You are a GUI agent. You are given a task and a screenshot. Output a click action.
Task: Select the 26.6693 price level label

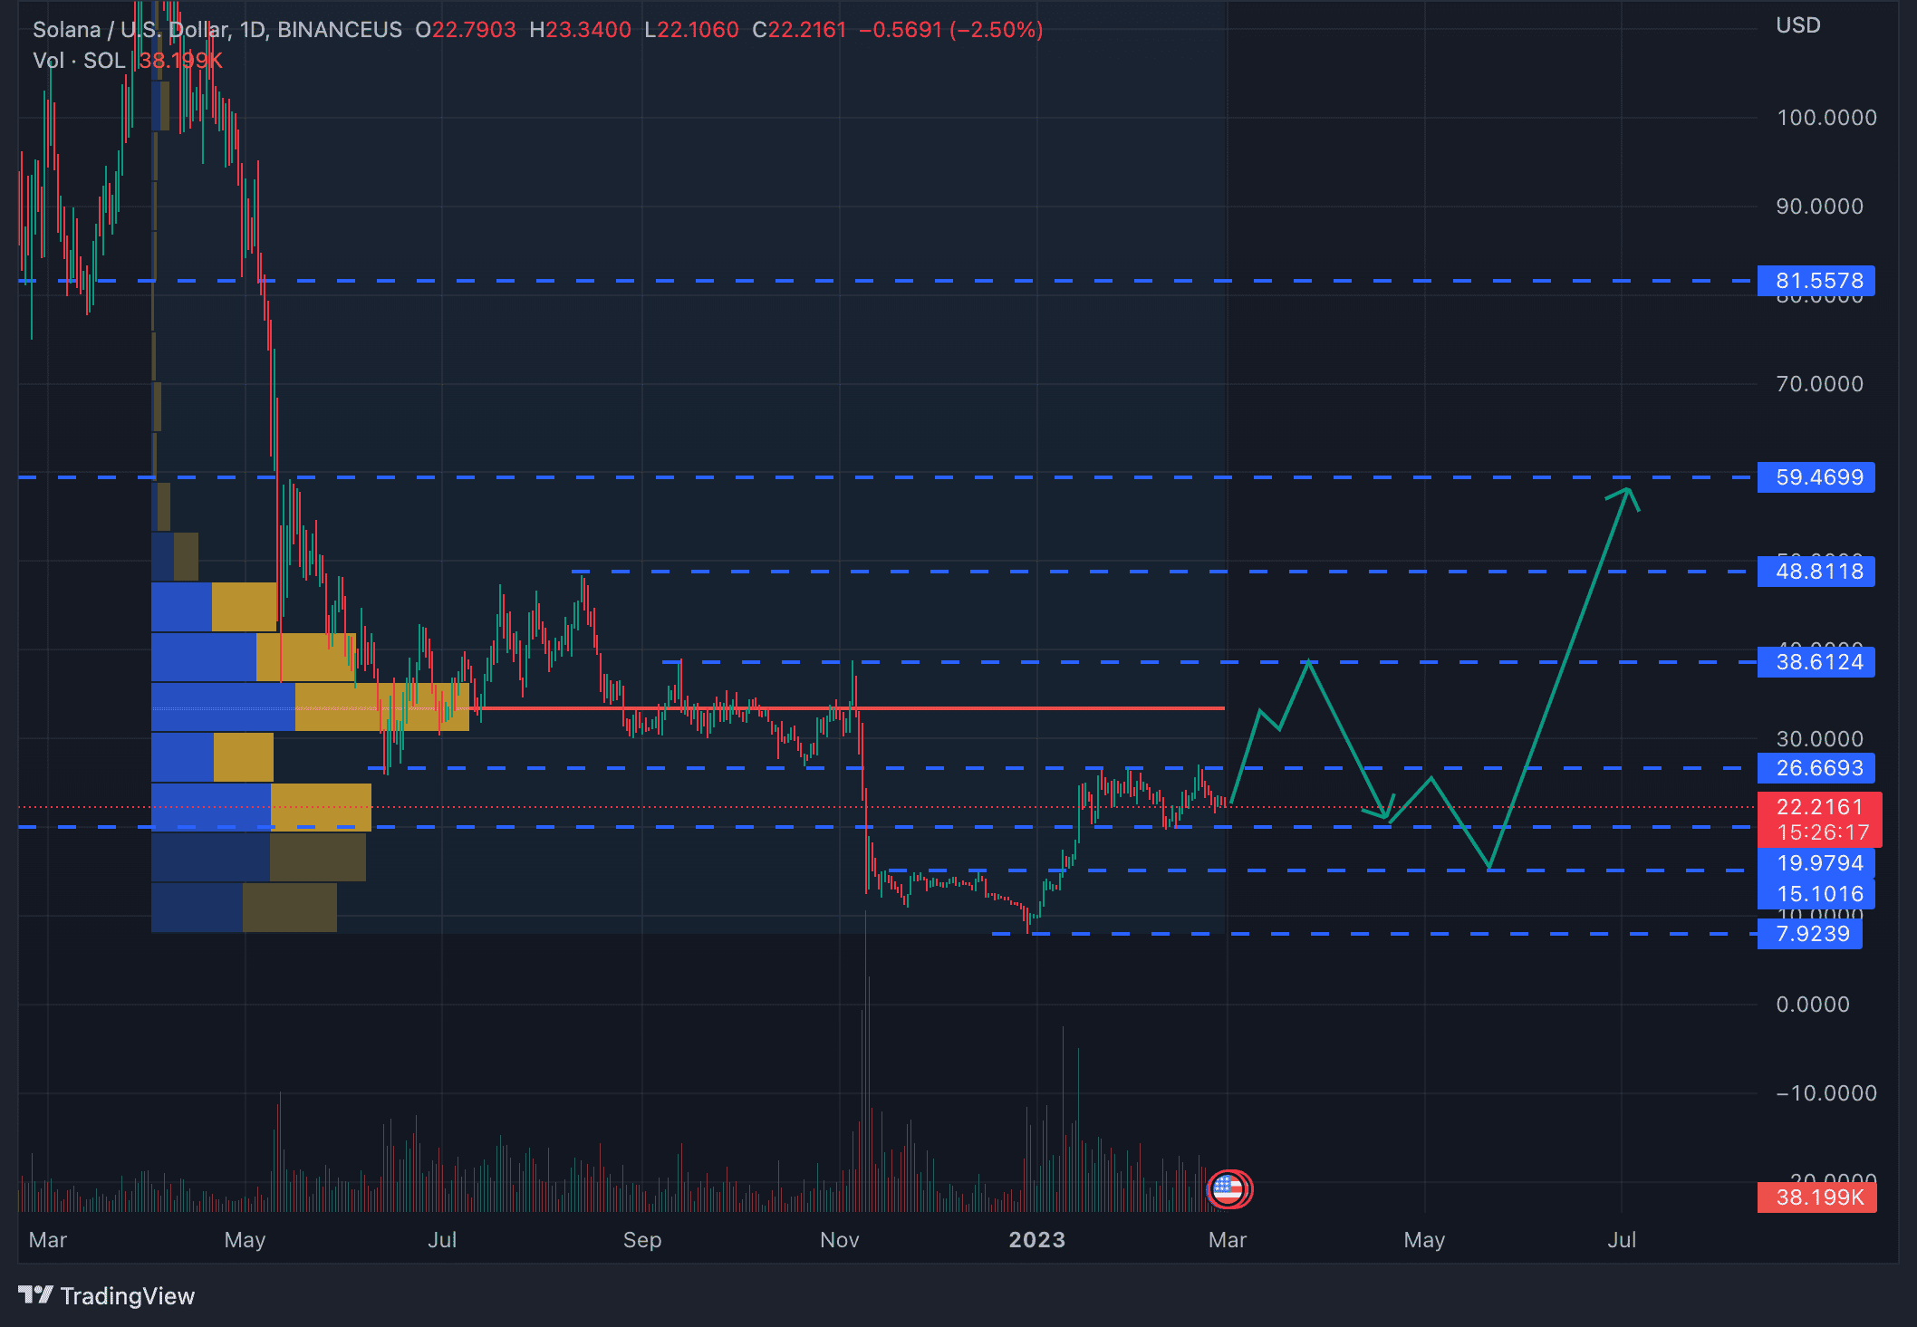click(x=1816, y=768)
